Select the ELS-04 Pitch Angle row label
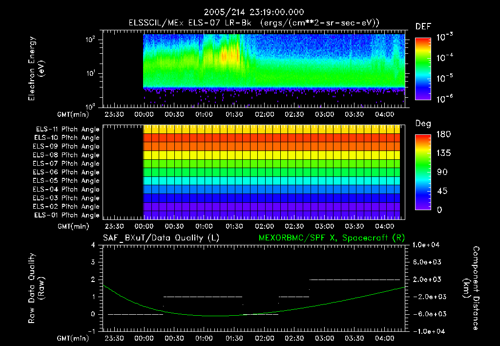 (66, 189)
